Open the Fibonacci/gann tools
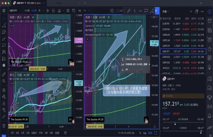This screenshot has width=213, height=137. (4, 32)
